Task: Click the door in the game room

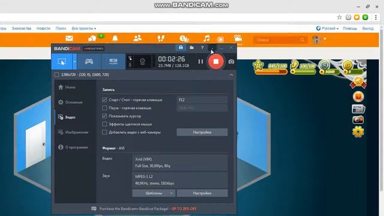Action: (x=36, y=144)
